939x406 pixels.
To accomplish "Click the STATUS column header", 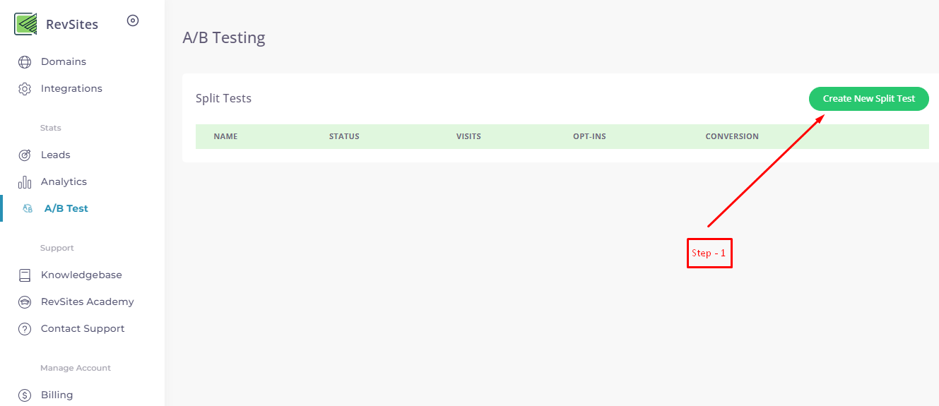I will (x=344, y=137).
